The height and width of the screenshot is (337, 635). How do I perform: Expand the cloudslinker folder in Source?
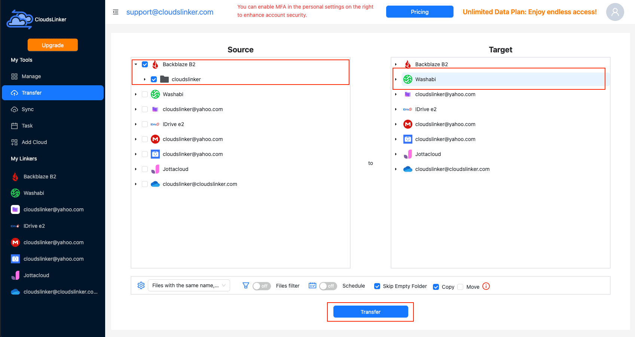click(145, 79)
